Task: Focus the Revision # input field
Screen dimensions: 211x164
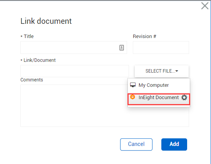Action: 161,48
